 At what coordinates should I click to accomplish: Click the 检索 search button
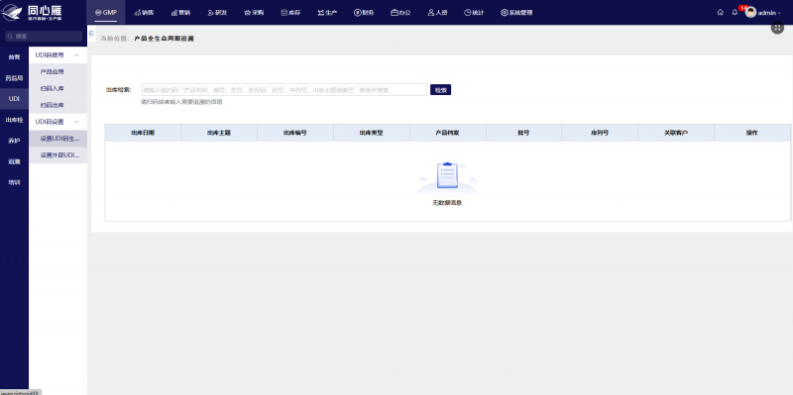click(x=440, y=90)
